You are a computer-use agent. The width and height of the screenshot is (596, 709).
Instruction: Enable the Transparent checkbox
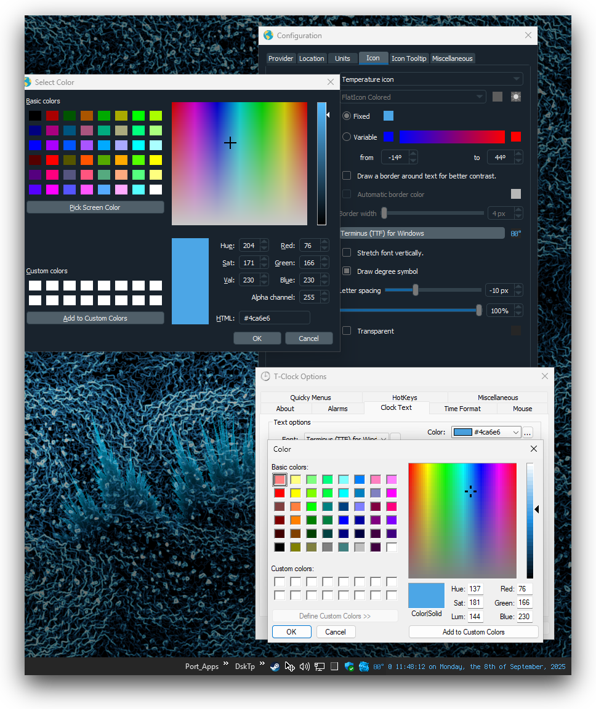tap(347, 331)
